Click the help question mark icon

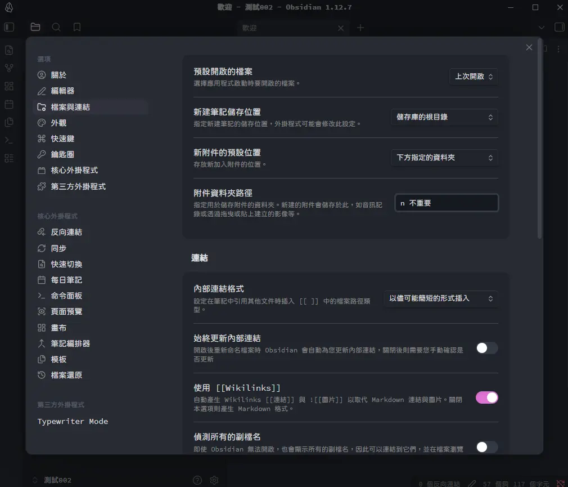[x=197, y=480]
